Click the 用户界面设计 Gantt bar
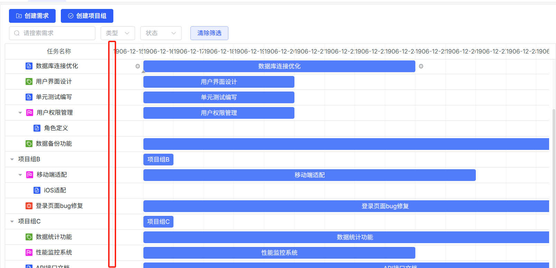The width and height of the screenshot is (556, 268). [219, 82]
